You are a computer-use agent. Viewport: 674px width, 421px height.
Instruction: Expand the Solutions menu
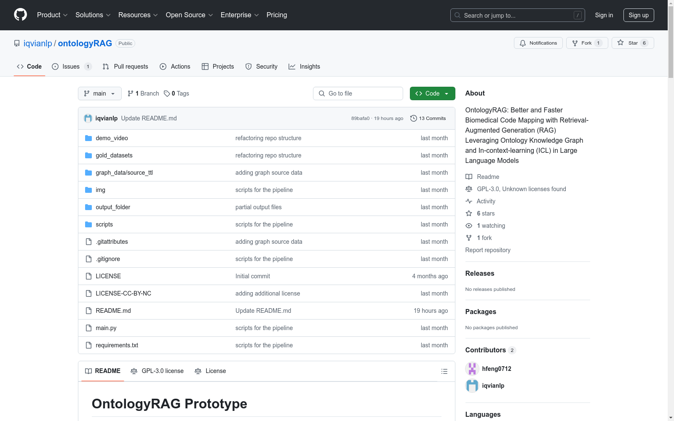pos(93,15)
